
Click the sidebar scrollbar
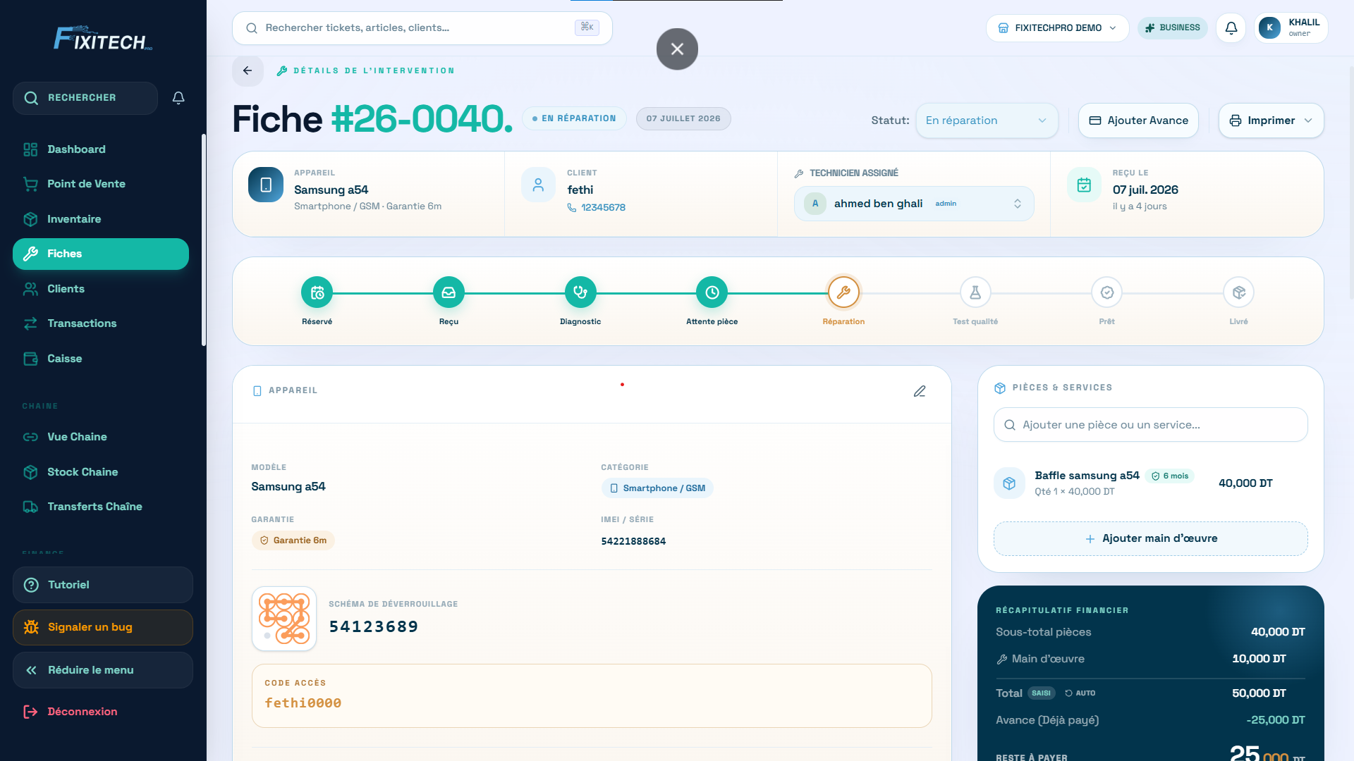(x=204, y=240)
